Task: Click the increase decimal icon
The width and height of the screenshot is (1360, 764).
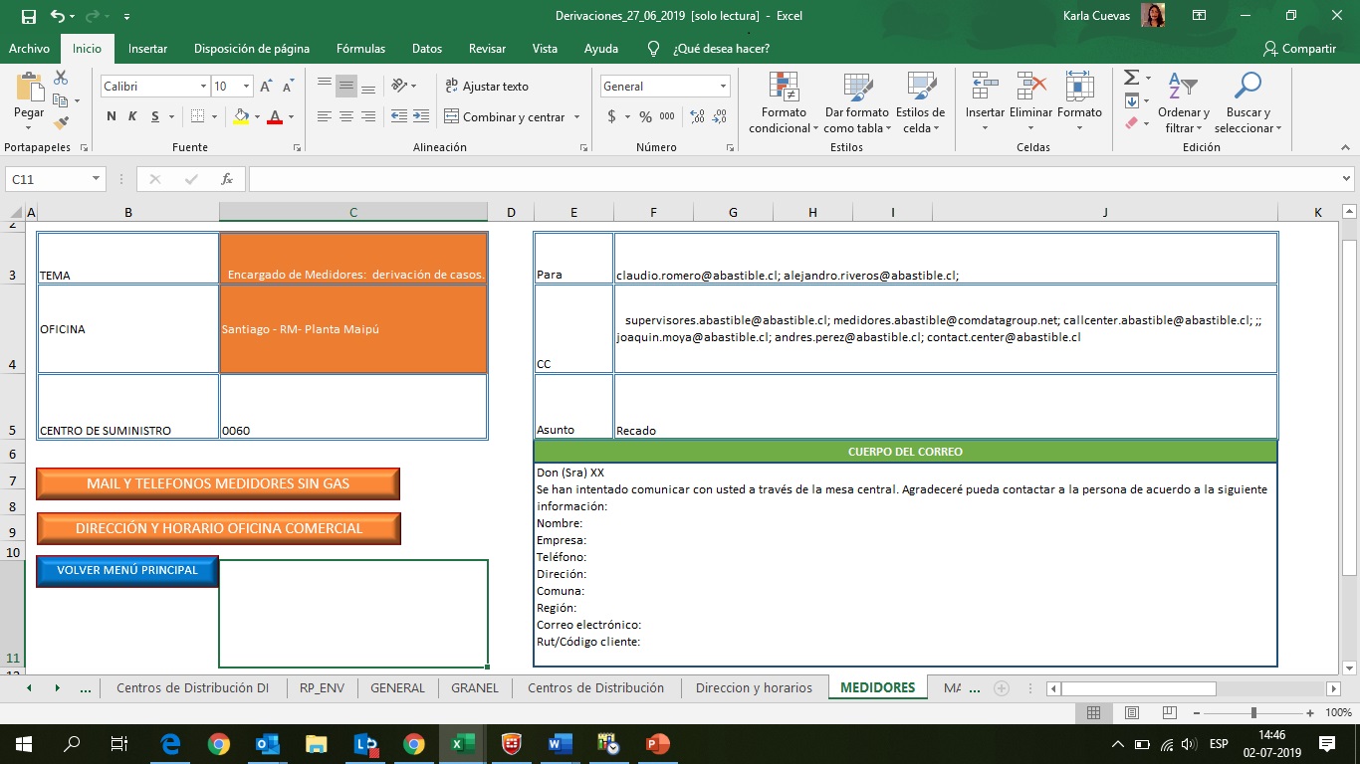Action: (697, 116)
